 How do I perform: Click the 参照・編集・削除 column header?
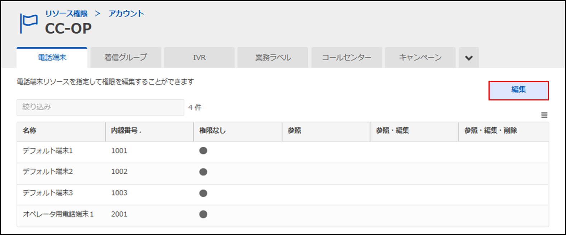(x=490, y=131)
